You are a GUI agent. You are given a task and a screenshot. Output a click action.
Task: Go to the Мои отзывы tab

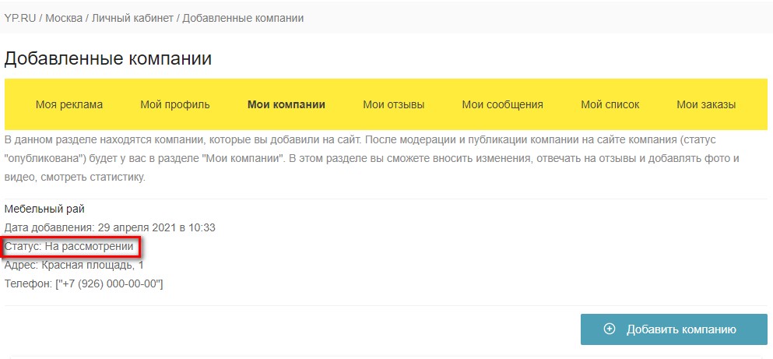pyautogui.click(x=394, y=104)
